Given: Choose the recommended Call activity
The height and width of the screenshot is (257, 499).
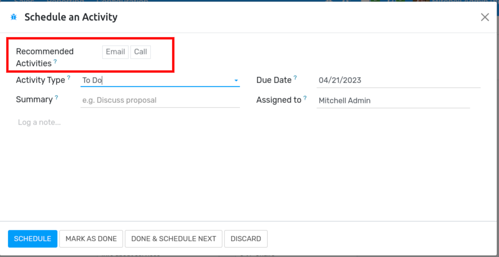Looking at the screenshot, I should (140, 52).
